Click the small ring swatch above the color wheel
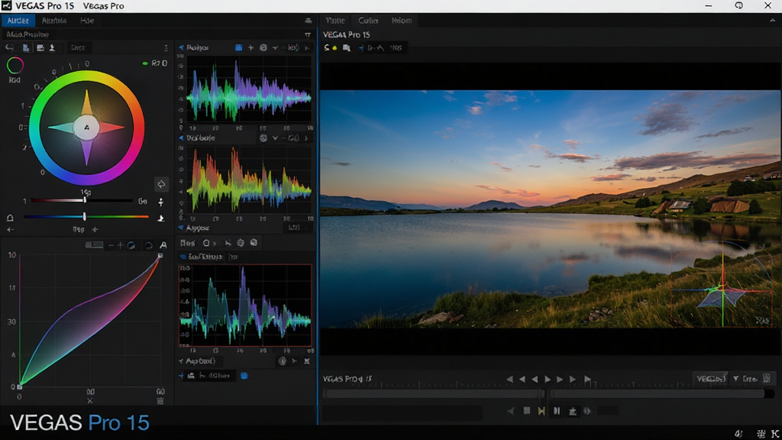The width and height of the screenshot is (782, 440). click(15, 66)
